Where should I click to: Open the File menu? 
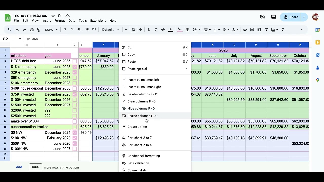[x=16, y=21]
